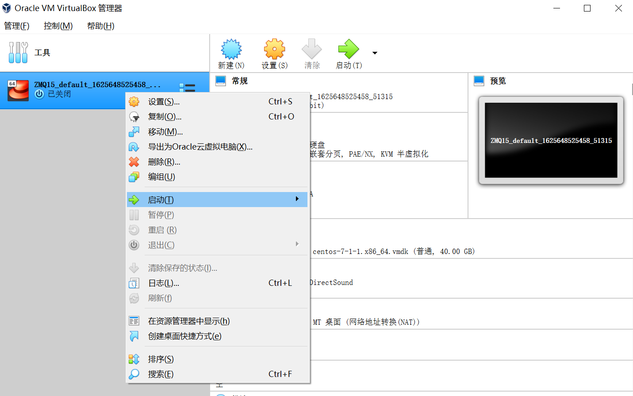Viewport: 633px width, 396px height.
Task: Click the 搜索(E) search icon
Action: coord(134,374)
